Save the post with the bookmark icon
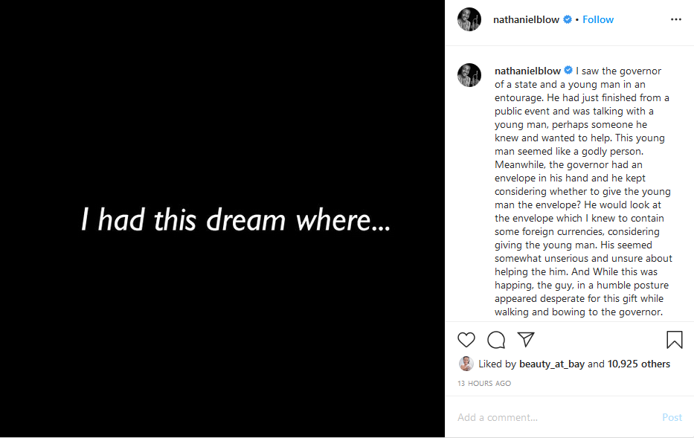694x438 pixels. (675, 340)
